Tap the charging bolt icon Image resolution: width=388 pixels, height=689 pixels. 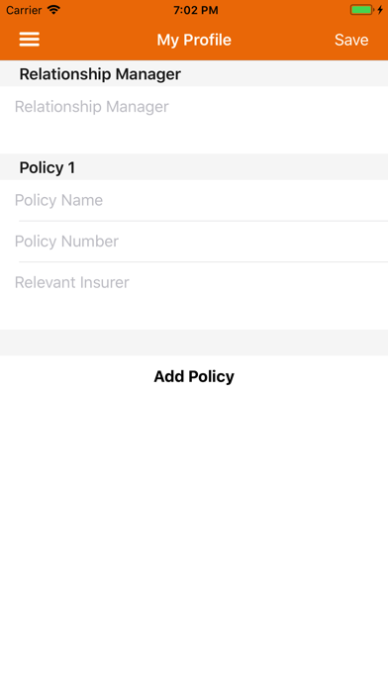point(380,10)
